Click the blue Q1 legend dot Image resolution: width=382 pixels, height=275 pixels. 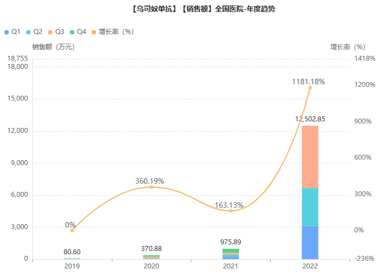[x=7, y=32]
